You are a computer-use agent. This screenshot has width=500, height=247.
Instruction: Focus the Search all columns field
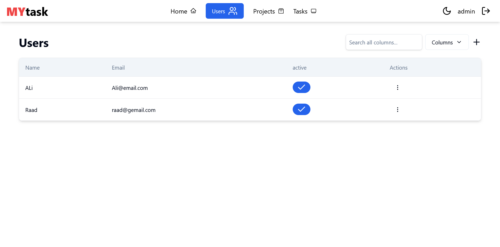(x=384, y=42)
